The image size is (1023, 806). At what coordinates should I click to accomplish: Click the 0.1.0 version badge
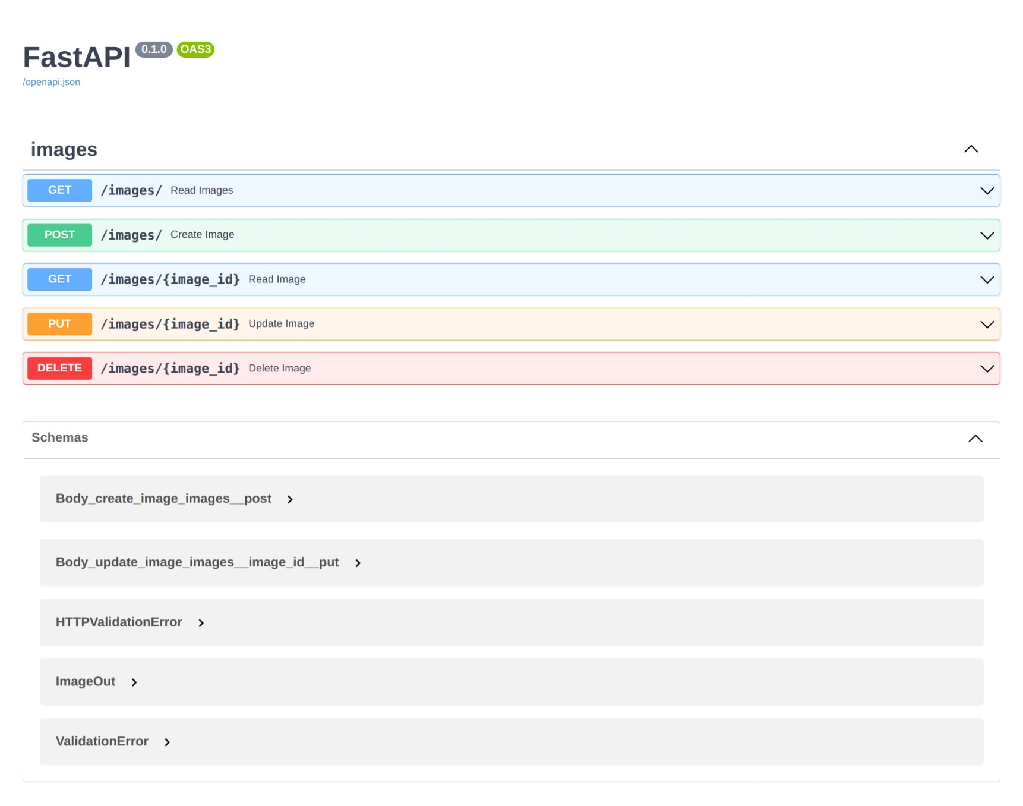[154, 49]
